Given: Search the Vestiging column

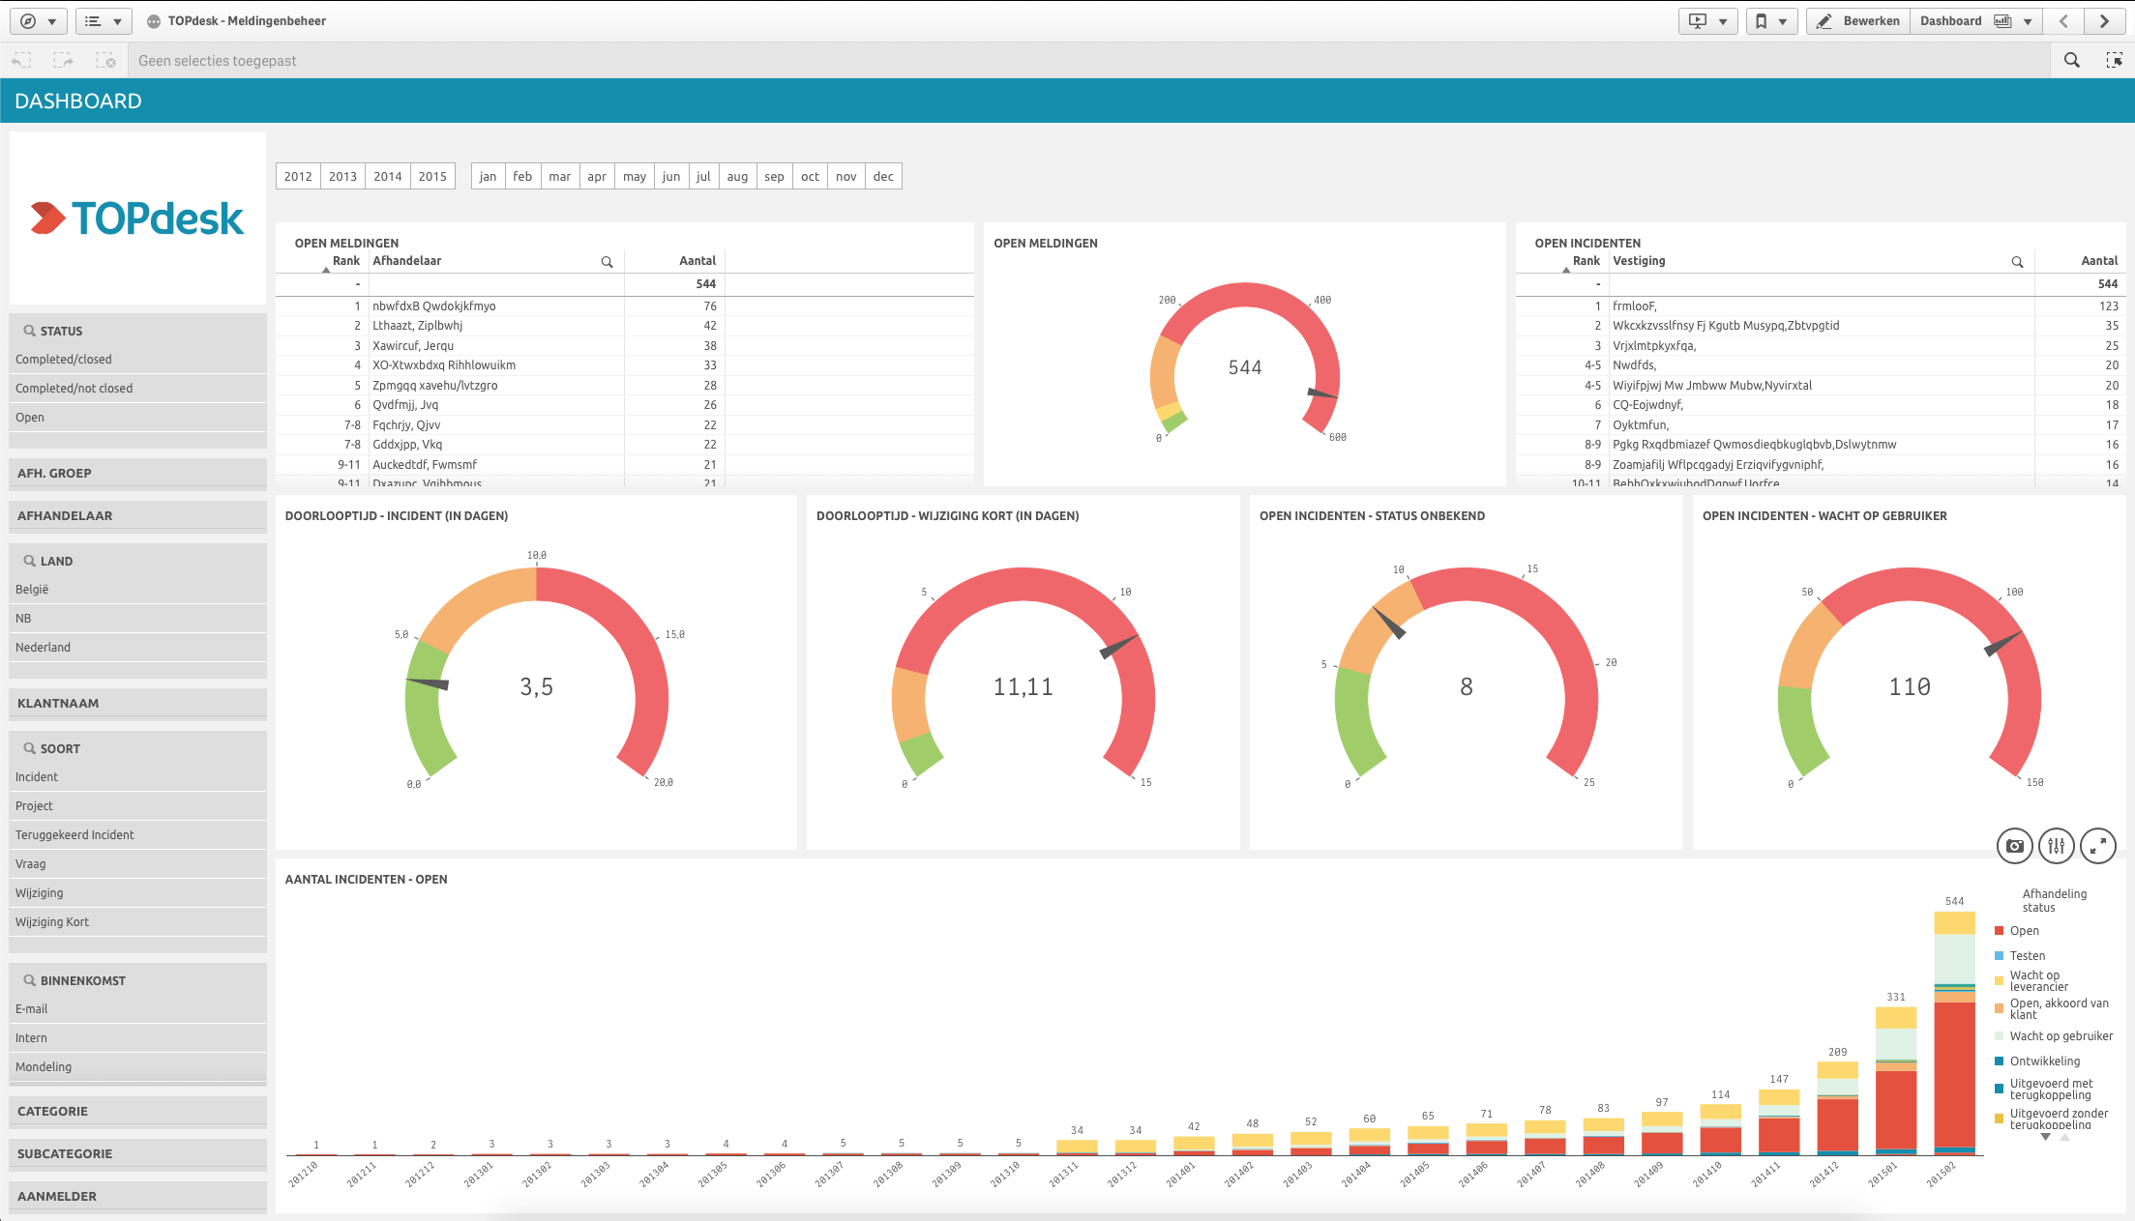Looking at the screenshot, I should [2018, 262].
